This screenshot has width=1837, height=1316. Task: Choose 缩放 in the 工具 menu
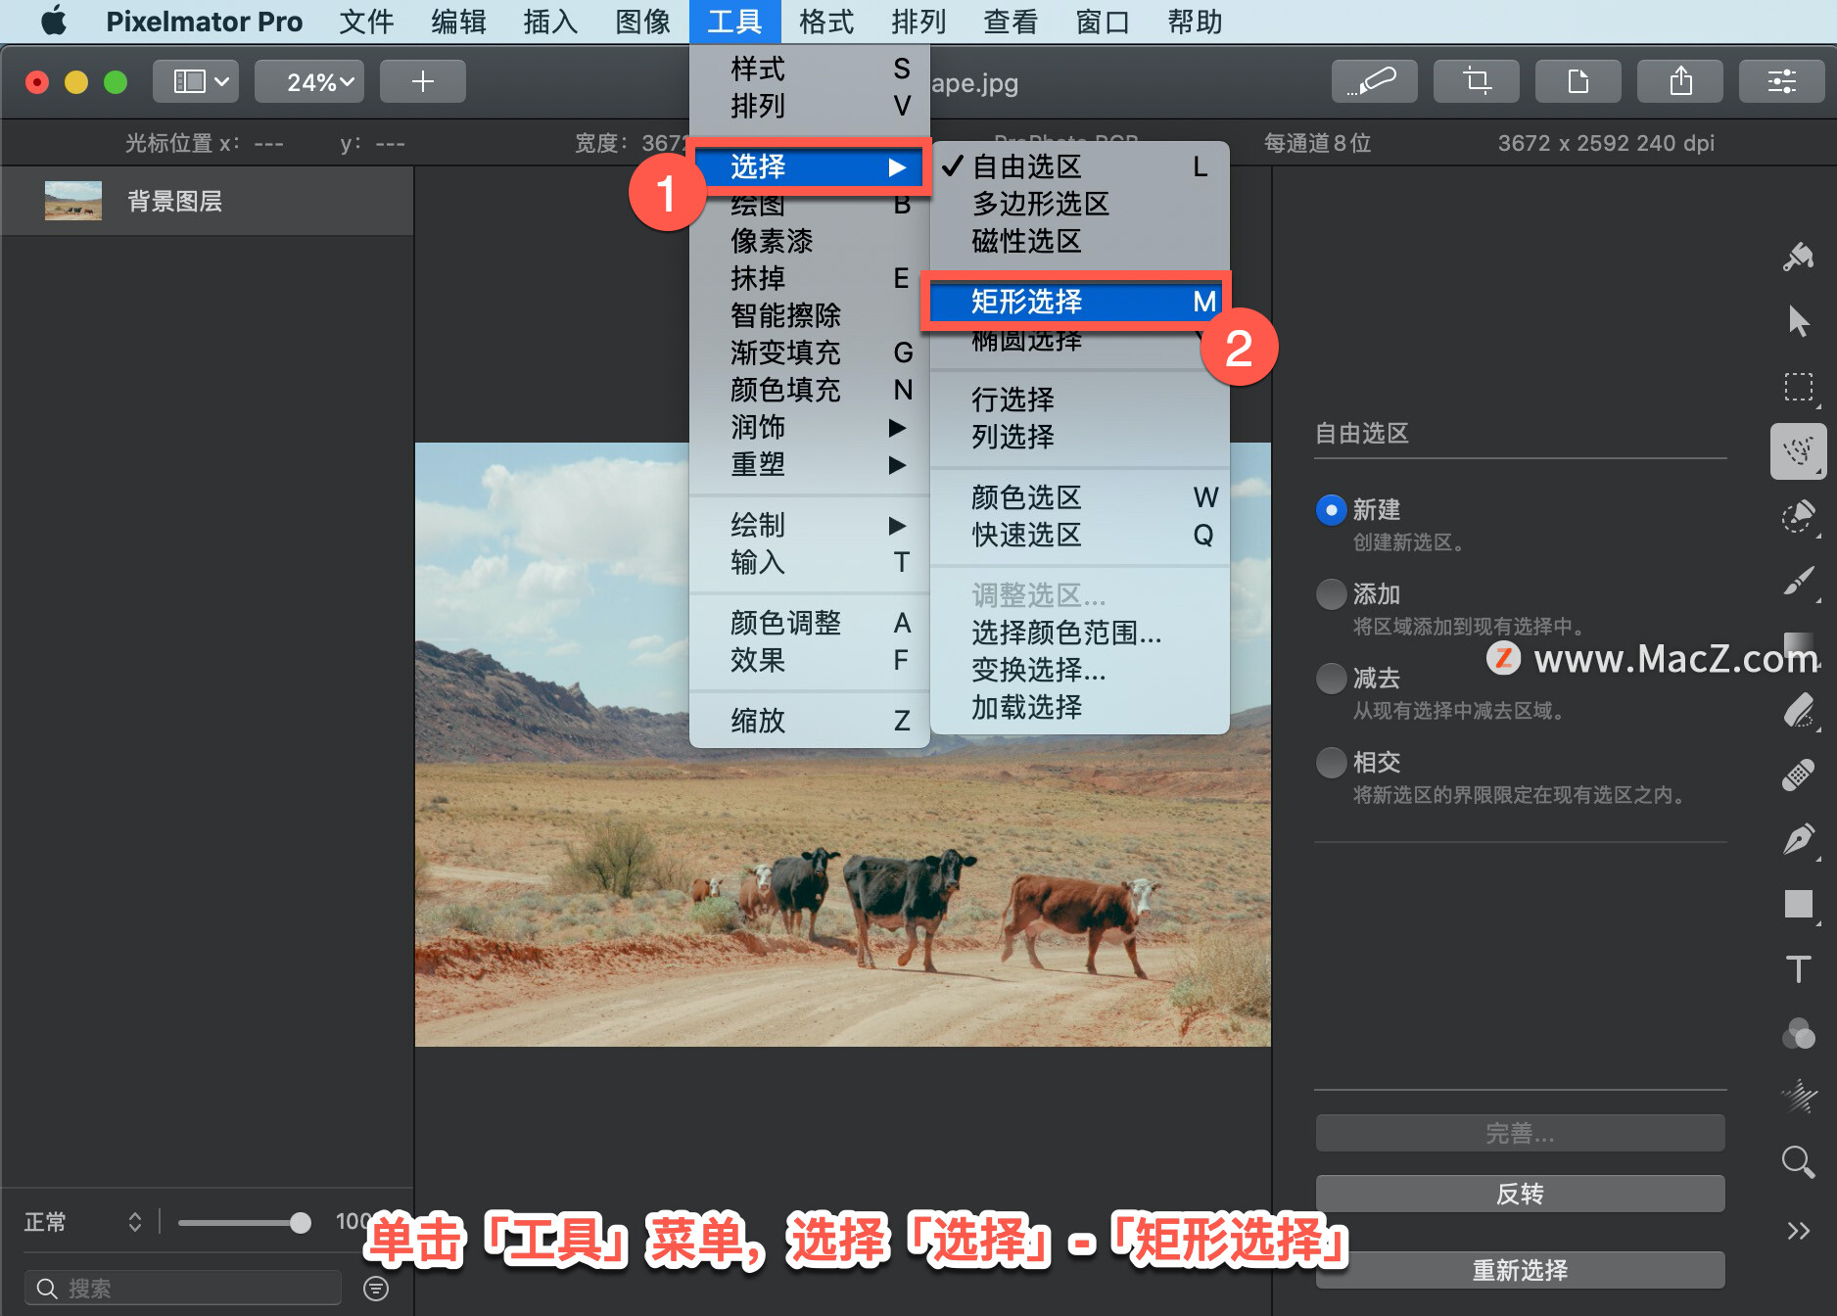click(809, 721)
